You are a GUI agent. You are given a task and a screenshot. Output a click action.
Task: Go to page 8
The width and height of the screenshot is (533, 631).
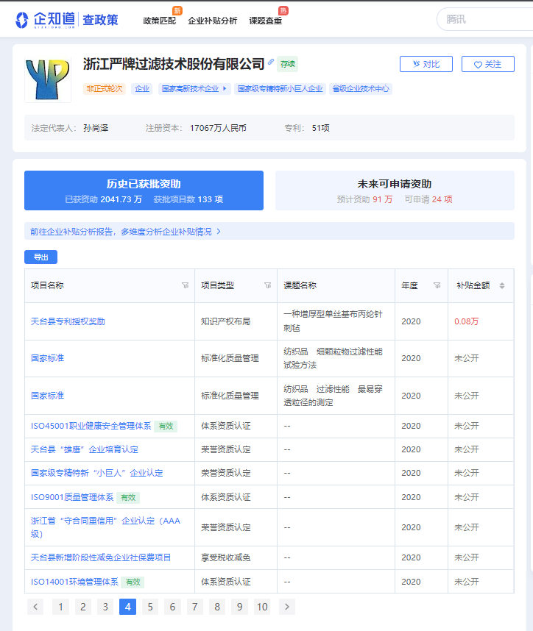click(217, 607)
